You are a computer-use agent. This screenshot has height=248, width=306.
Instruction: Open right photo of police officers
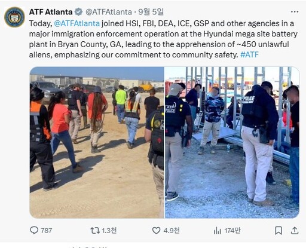[x=232, y=142]
